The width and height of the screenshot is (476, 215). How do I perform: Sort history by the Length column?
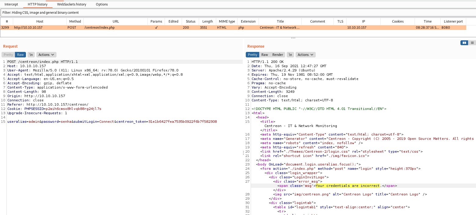point(208,21)
